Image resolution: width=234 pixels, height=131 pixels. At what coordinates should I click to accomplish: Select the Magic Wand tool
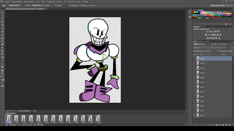tap(2, 22)
